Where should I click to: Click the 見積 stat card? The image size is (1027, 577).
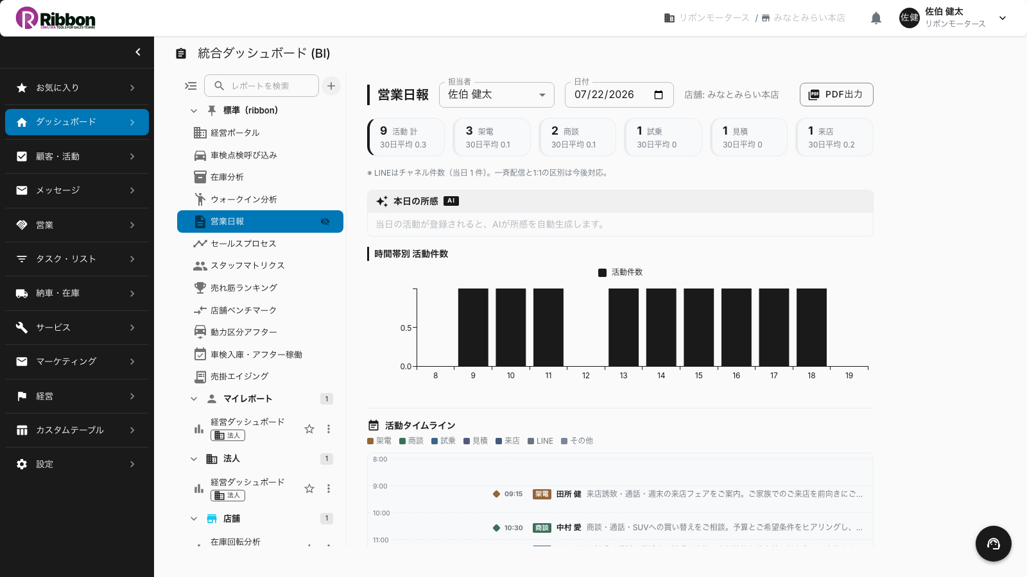coord(749,137)
